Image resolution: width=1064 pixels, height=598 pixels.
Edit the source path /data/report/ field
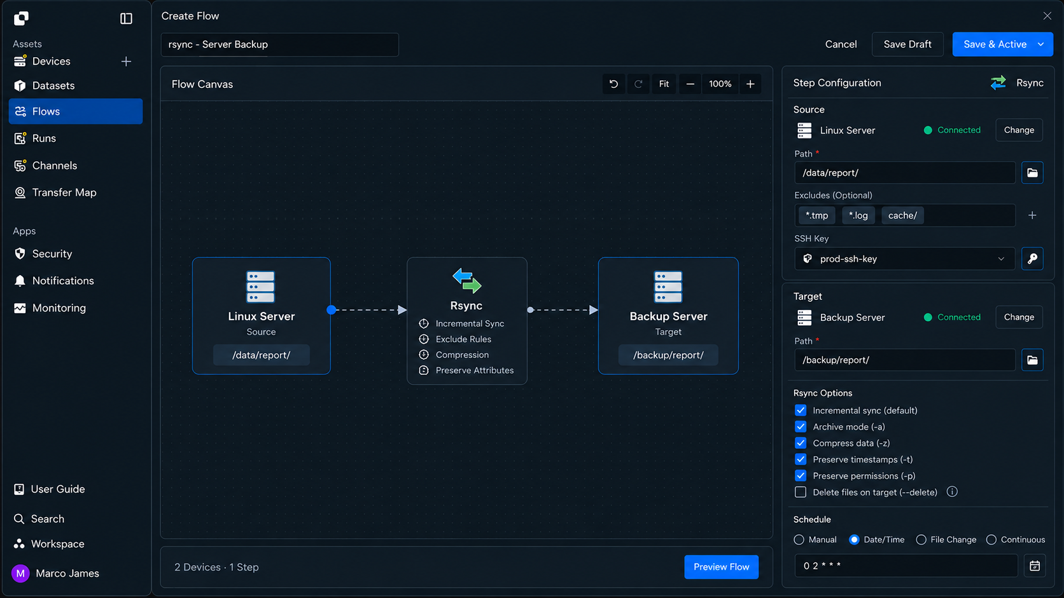click(905, 173)
